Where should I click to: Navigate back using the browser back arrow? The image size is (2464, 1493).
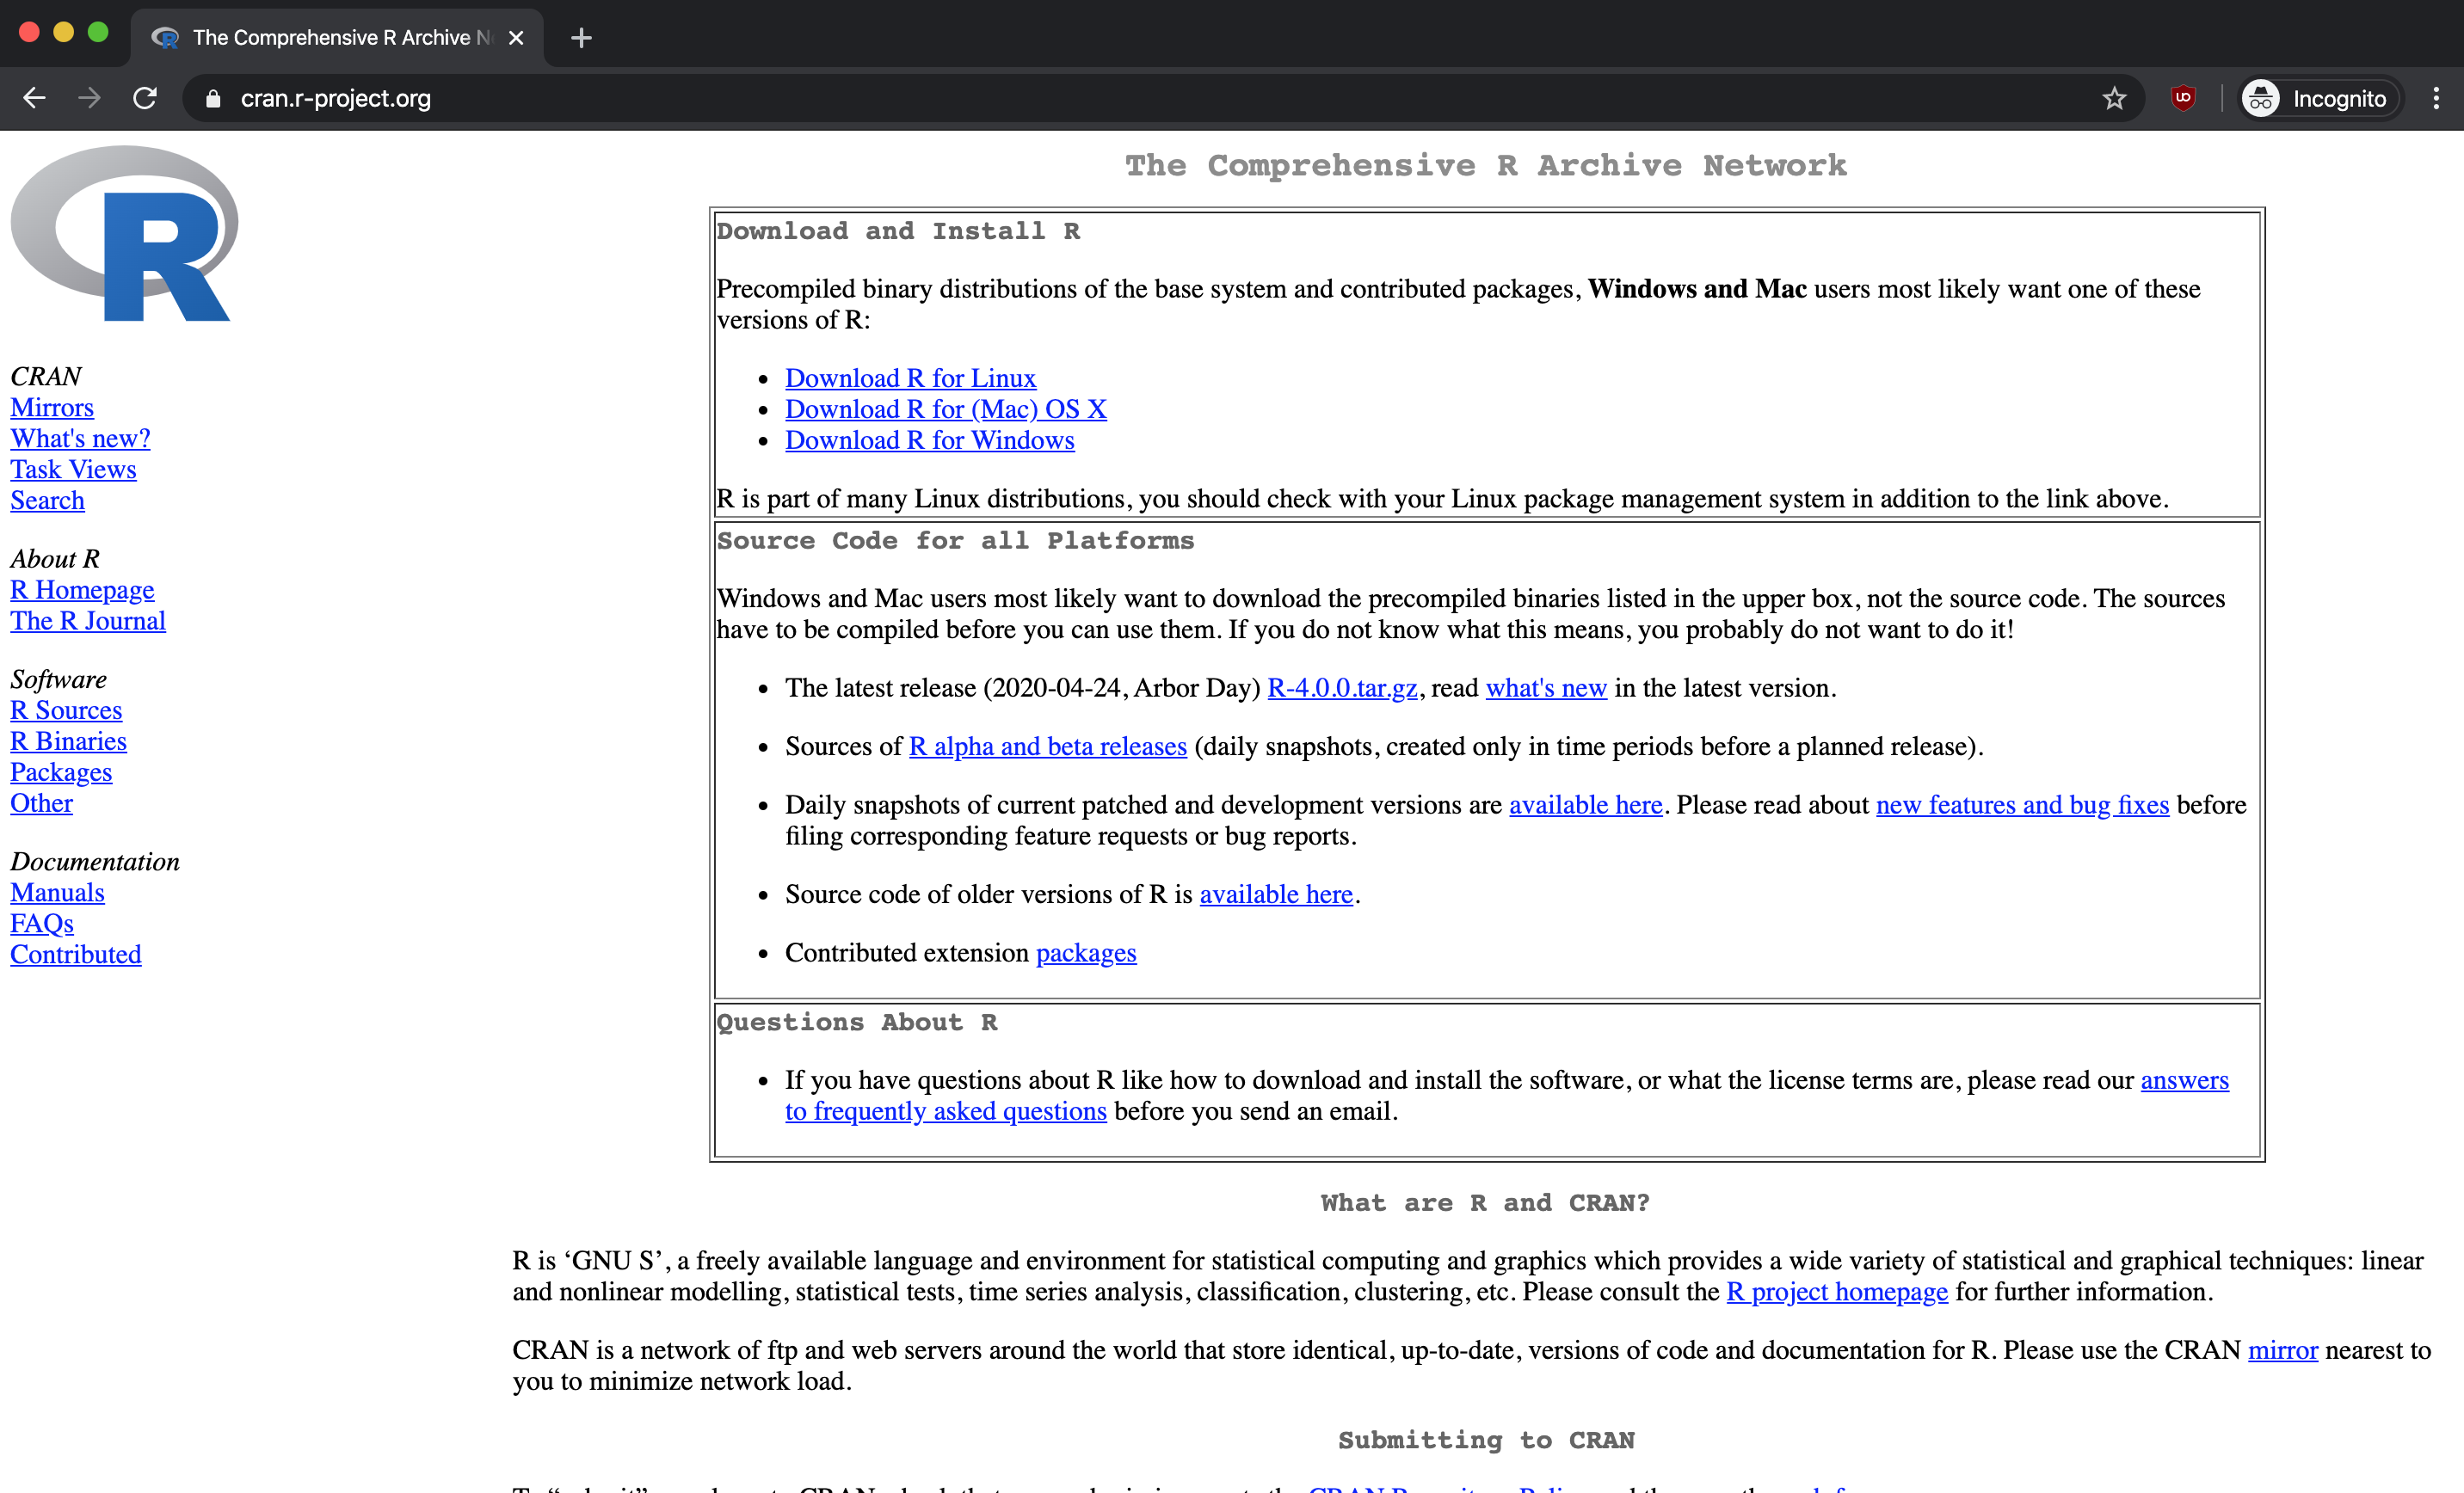[x=34, y=98]
